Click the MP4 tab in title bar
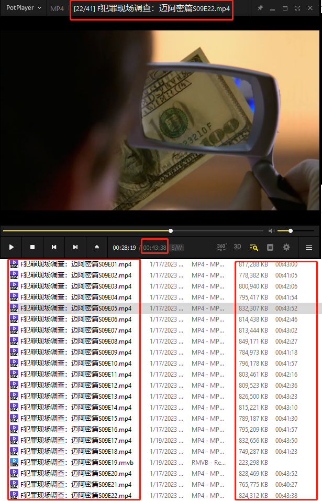Viewport: 322px width, 501px height. (x=57, y=8)
